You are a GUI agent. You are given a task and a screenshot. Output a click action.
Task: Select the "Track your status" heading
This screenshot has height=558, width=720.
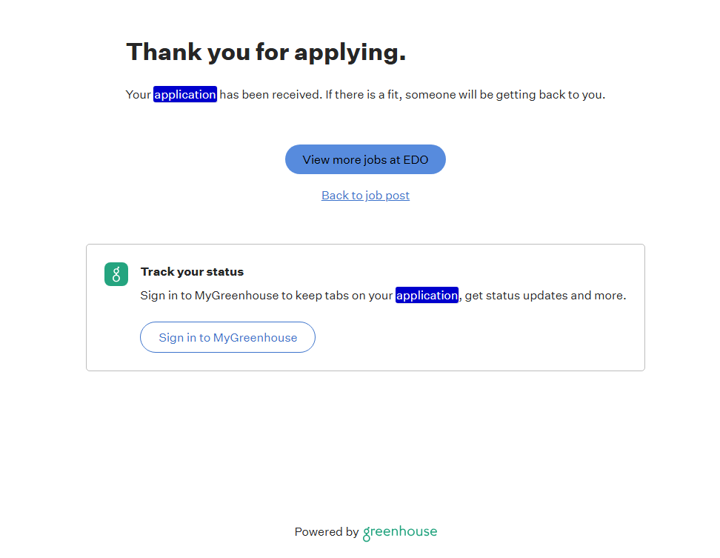click(192, 272)
